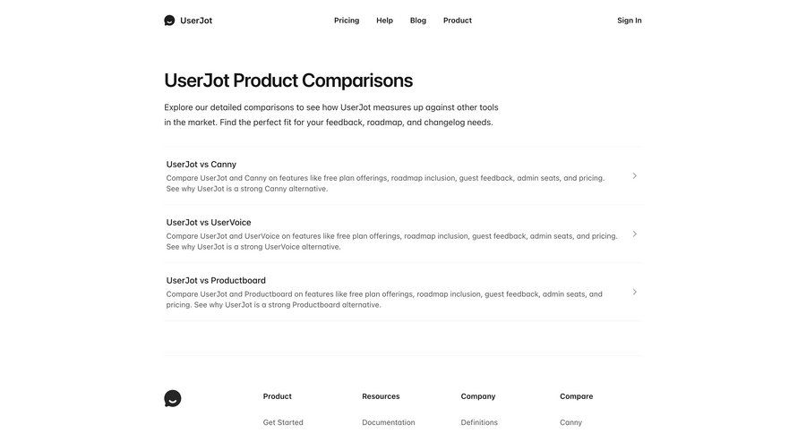Open the UserJot vs UserVoice comparison title
Viewport: 806px width, 433px height.
pyautogui.click(x=209, y=223)
